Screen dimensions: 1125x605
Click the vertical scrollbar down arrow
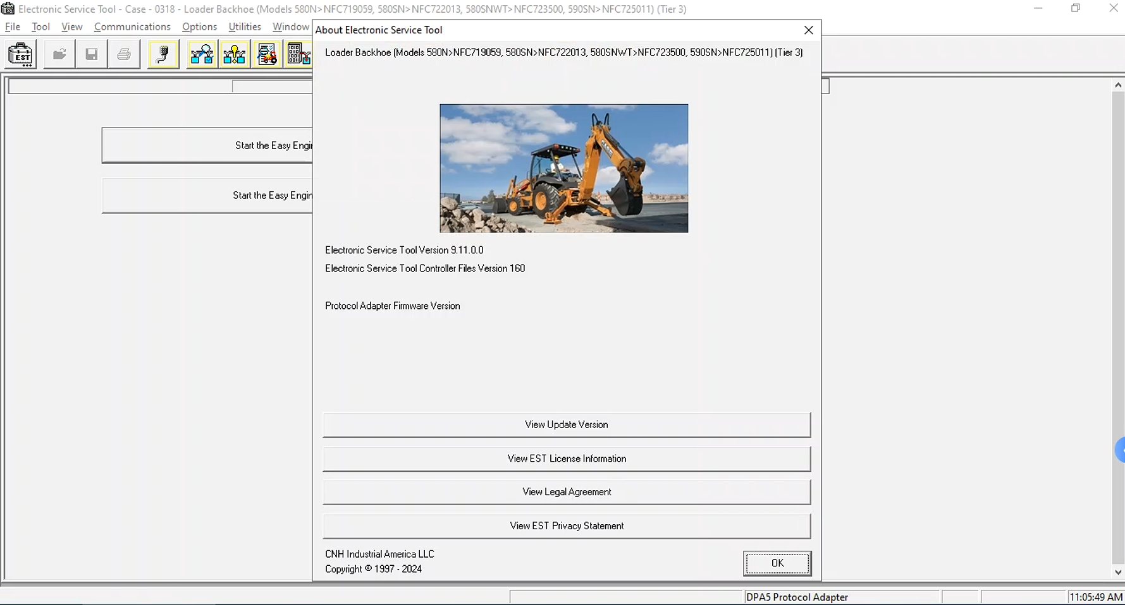(1118, 572)
